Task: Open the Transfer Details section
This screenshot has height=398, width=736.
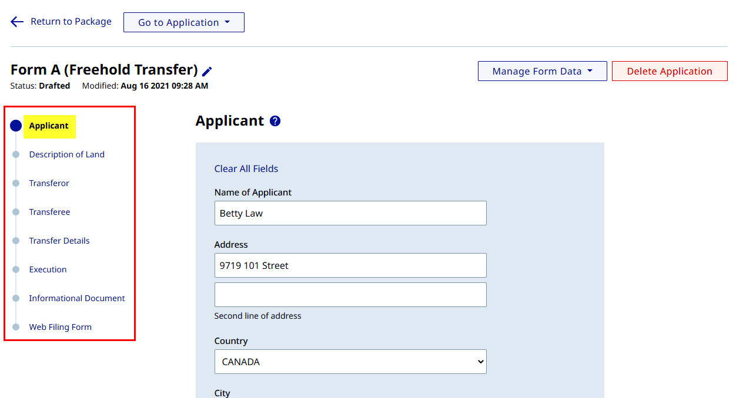Action: point(59,241)
